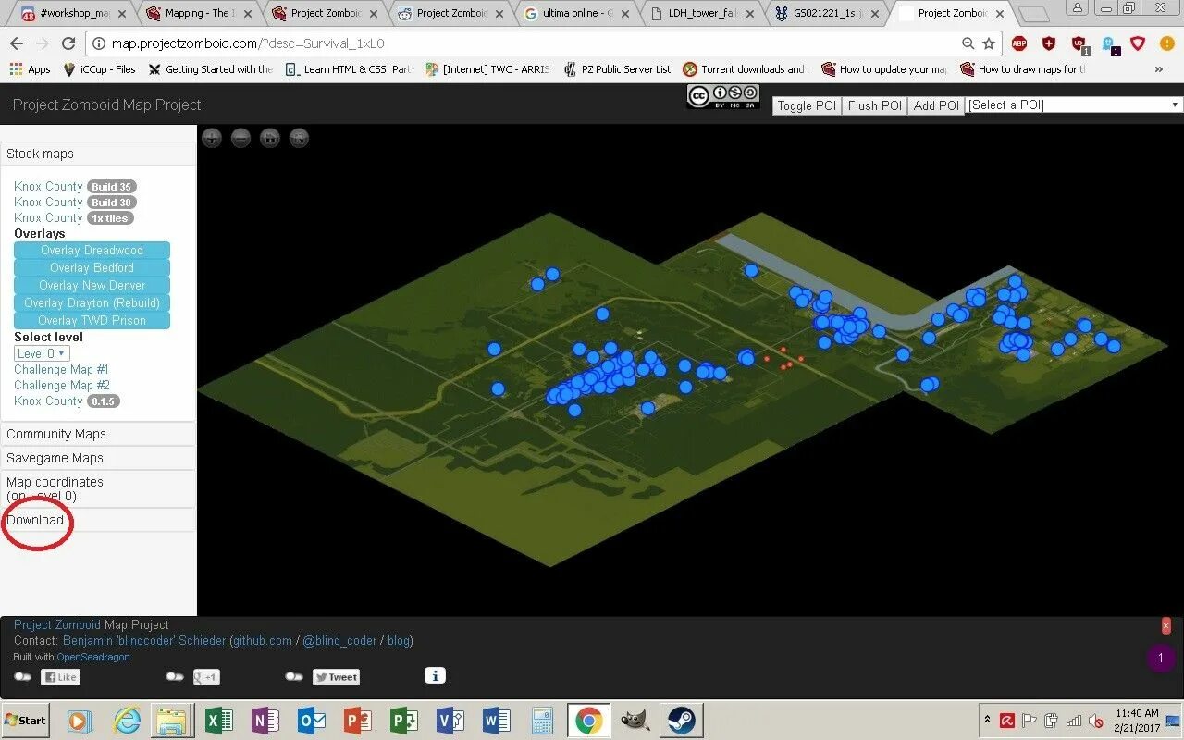Open the PZ Public Server List bookmark
1184x740 pixels.
(x=616, y=69)
